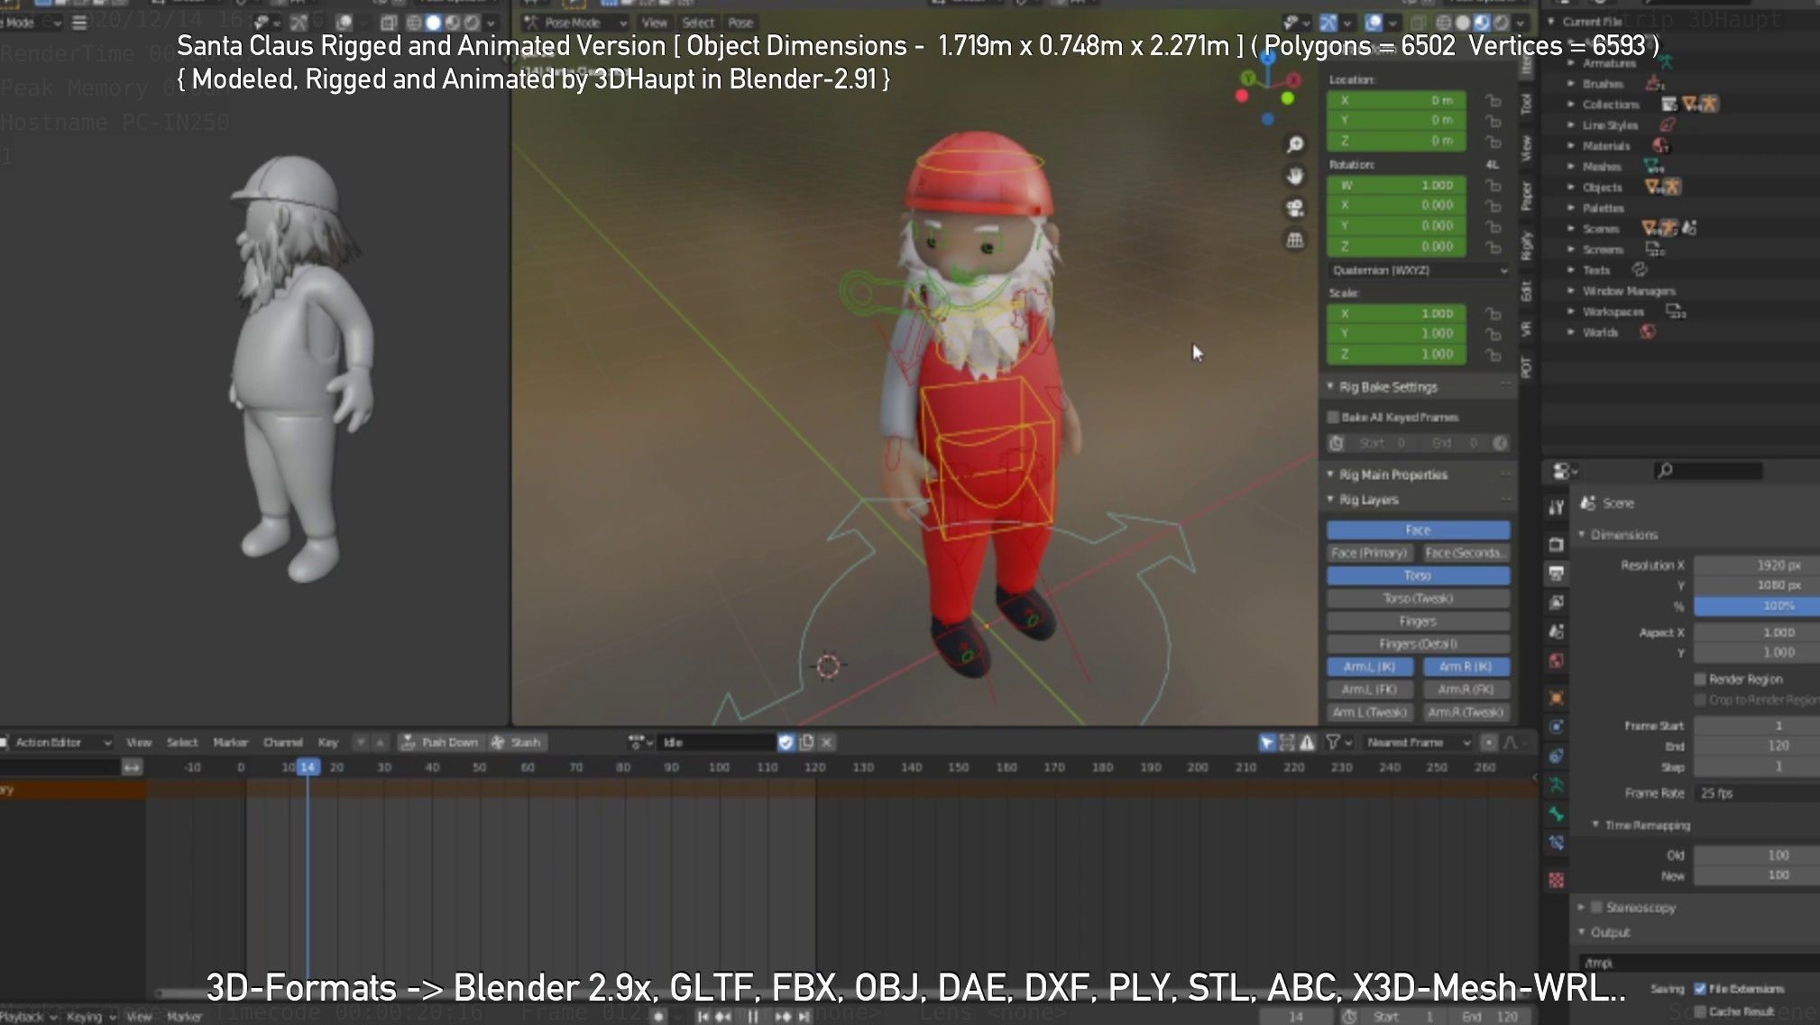Image resolution: width=1820 pixels, height=1025 pixels.
Task: Lock Location Z with its padlock icon
Action: coord(1494,141)
